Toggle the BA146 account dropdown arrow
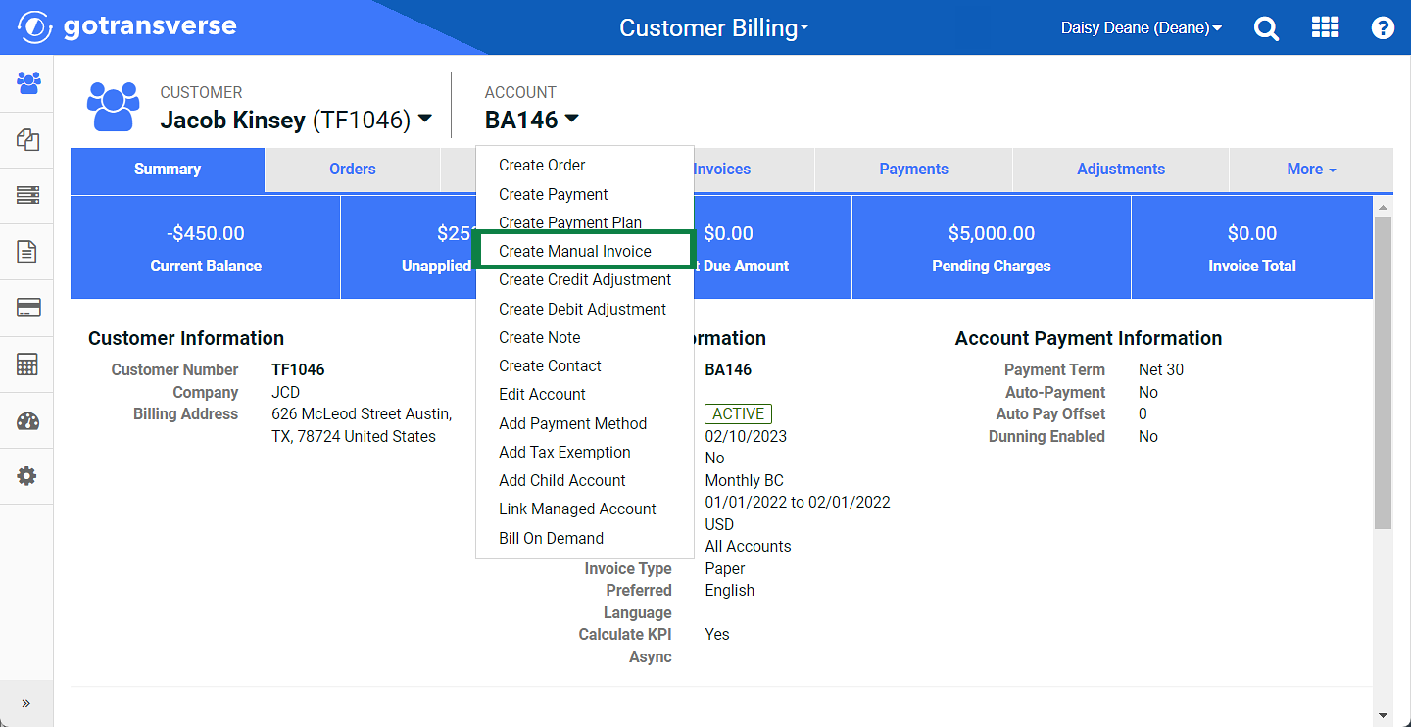This screenshot has height=727, width=1411. click(x=571, y=119)
